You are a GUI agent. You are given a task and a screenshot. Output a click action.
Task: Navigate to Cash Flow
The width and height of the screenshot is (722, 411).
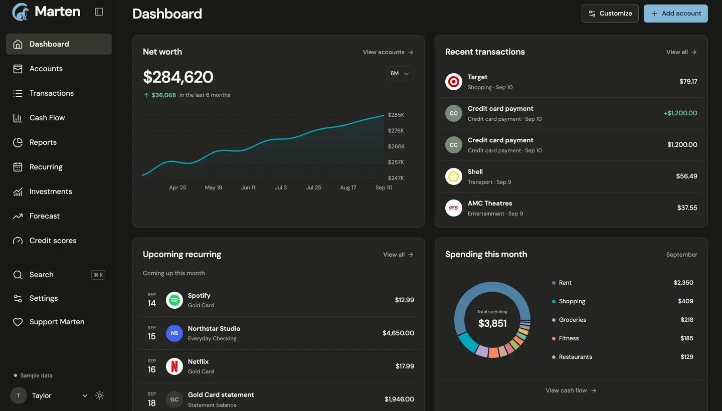coord(59,118)
